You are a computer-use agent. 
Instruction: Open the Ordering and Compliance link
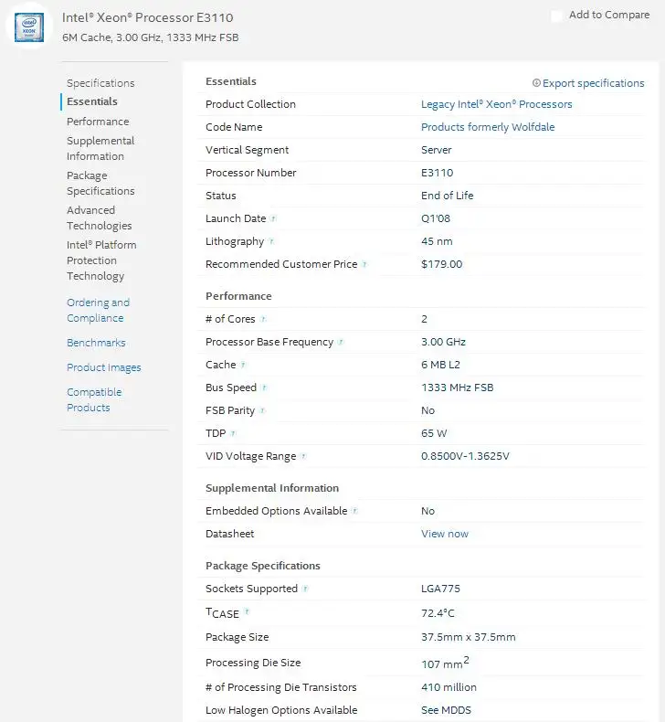98,310
